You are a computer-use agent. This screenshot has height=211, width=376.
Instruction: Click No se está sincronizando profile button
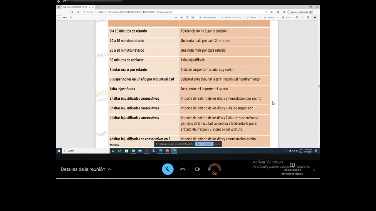(x=300, y=12)
